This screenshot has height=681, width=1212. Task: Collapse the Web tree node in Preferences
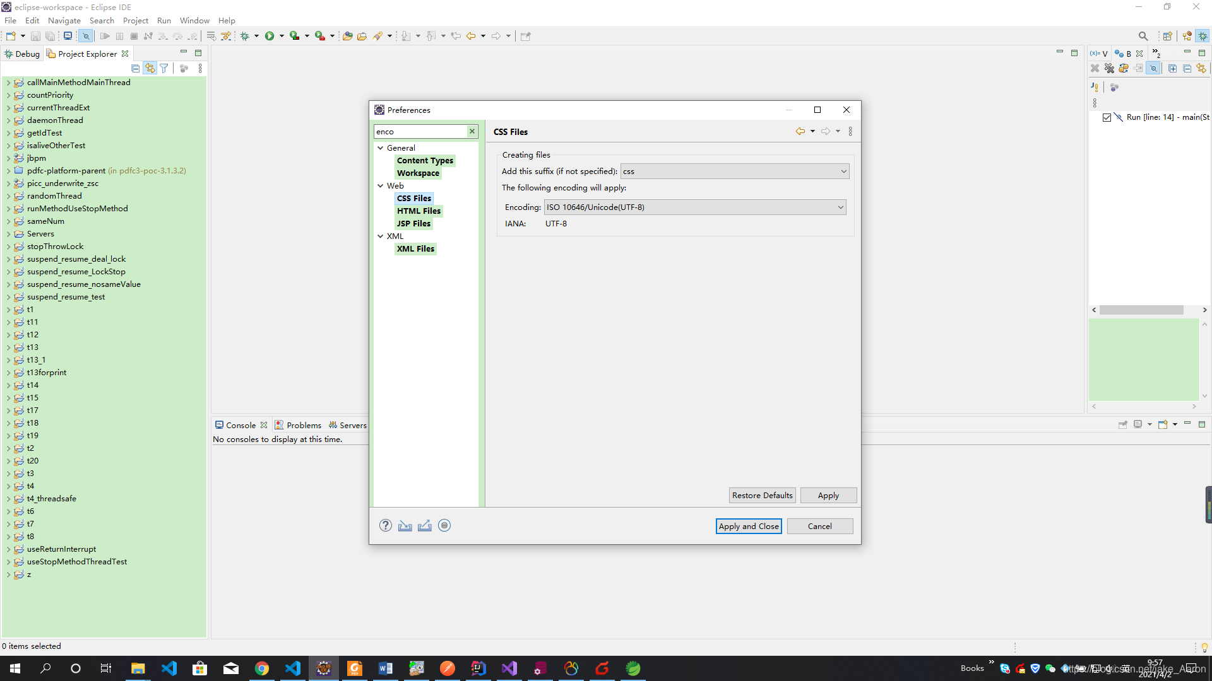tap(381, 185)
